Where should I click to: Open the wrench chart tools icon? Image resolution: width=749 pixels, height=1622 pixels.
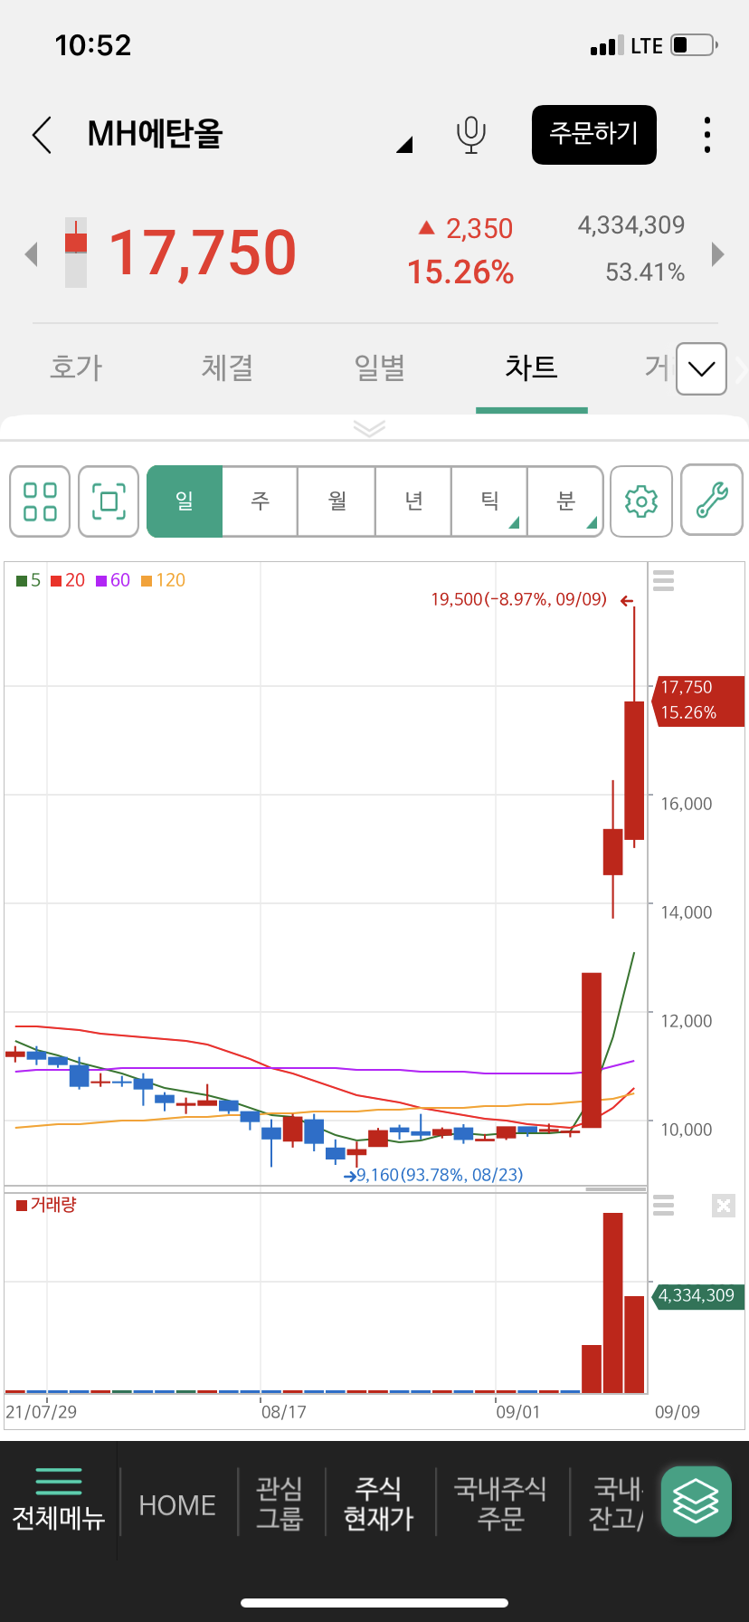(x=712, y=501)
